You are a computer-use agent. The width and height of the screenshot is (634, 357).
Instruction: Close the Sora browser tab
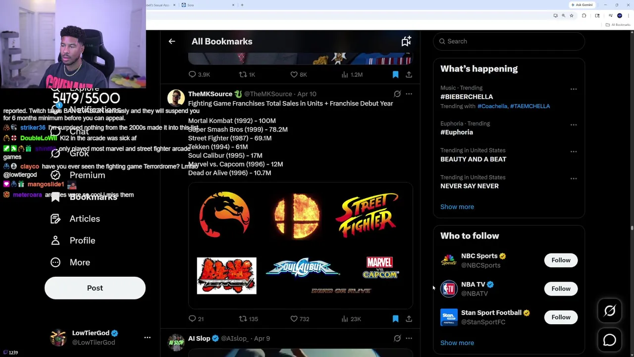pyautogui.click(x=233, y=5)
